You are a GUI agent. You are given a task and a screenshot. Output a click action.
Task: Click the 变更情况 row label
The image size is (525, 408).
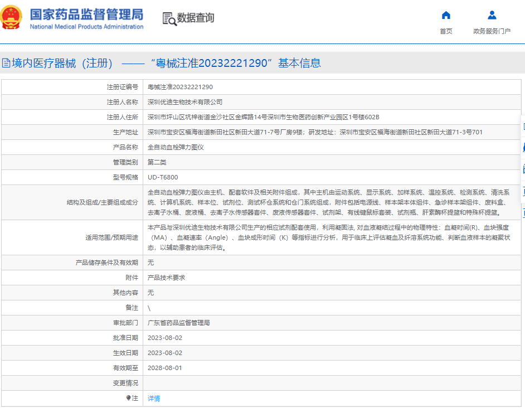[125, 383]
